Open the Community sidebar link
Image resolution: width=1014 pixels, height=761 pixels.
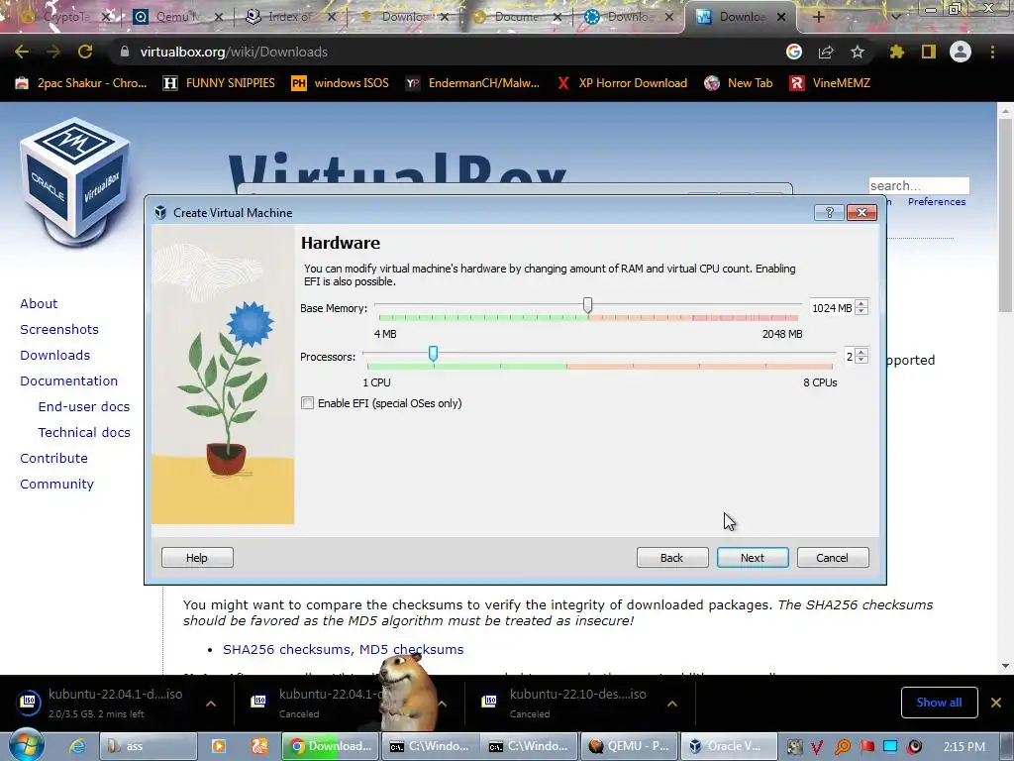[x=56, y=484]
